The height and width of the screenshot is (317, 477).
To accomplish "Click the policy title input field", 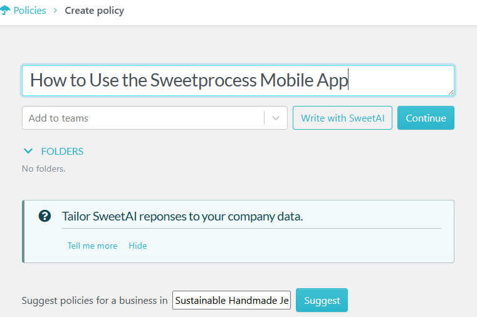I will (x=238, y=81).
